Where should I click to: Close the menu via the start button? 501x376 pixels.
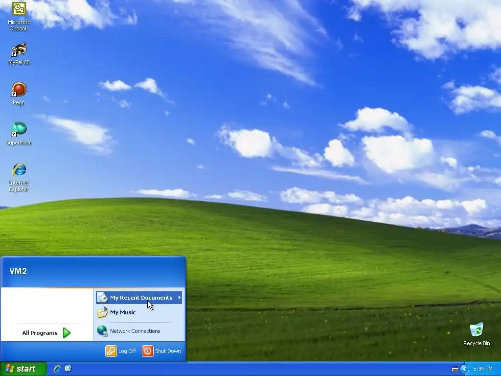[23, 369]
